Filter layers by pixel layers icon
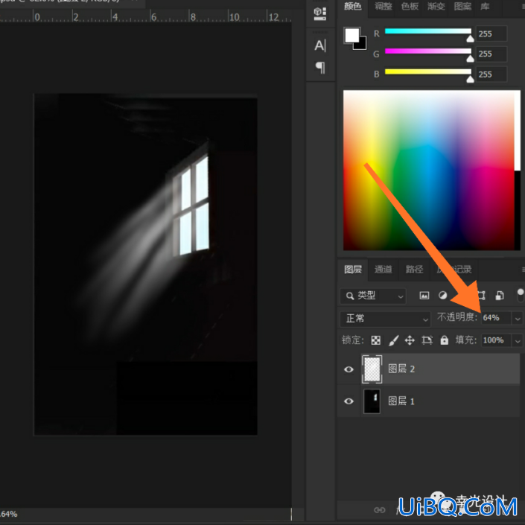The width and height of the screenshot is (525, 525). [424, 296]
